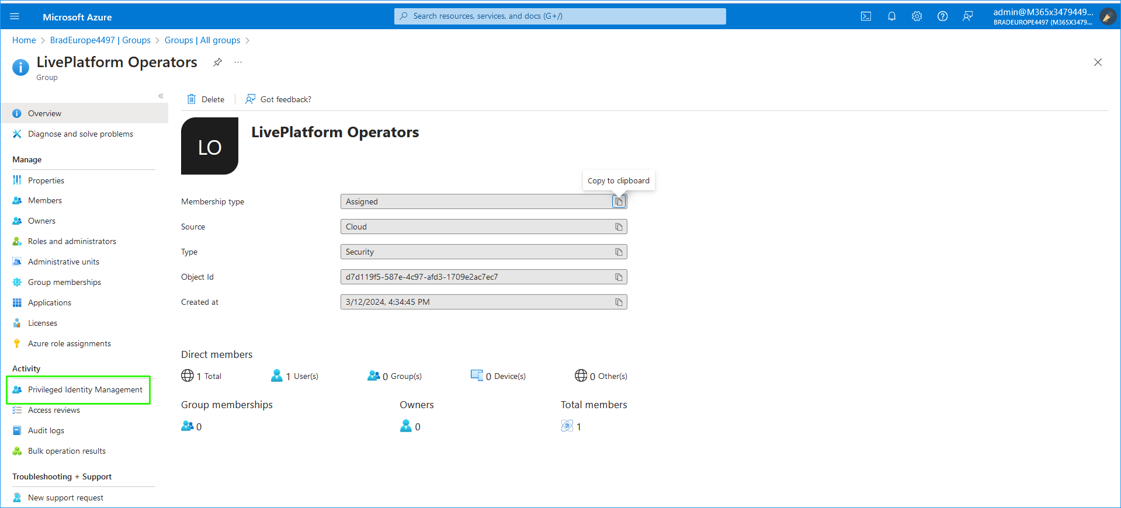Open the Azure portal hamburger menu
The width and height of the screenshot is (1121, 508).
[15, 16]
